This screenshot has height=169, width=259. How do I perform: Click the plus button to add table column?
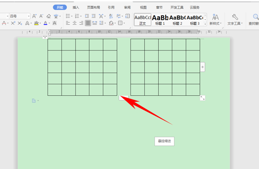203,67
